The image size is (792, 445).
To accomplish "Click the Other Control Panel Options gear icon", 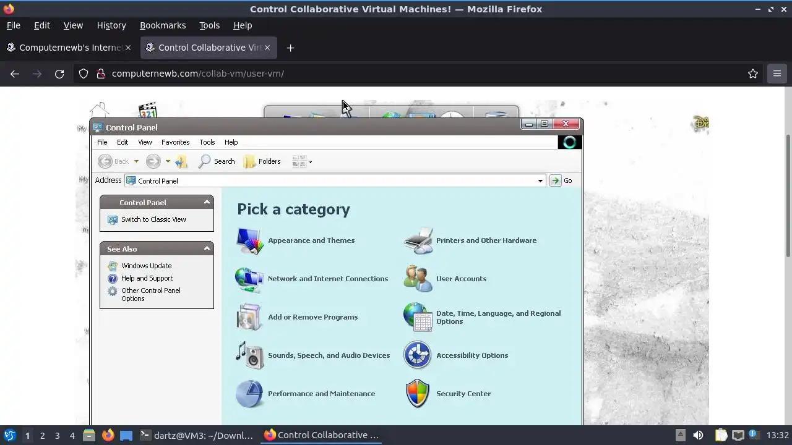I will pyautogui.click(x=113, y=291).
